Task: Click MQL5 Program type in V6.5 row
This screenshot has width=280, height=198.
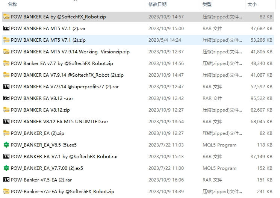Action: (x=219, y=145)
